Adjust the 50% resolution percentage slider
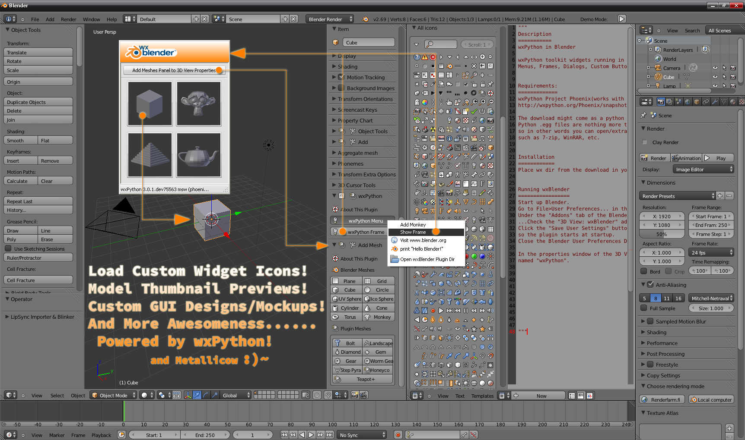745x440 pixels. click(x=662, y=234)
